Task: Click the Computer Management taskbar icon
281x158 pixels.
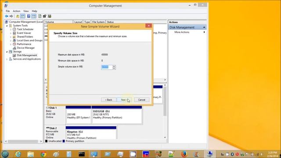Action: [209, 154]
